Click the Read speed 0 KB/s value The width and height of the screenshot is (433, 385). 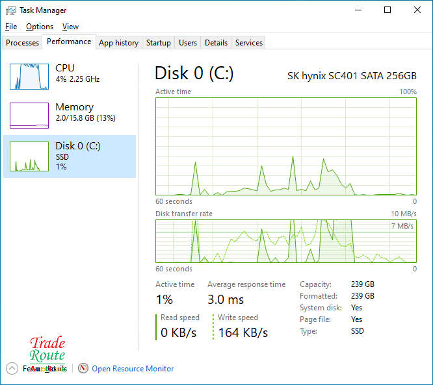(178, 332)
